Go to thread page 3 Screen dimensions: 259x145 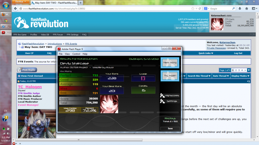[x=239, y=70]
